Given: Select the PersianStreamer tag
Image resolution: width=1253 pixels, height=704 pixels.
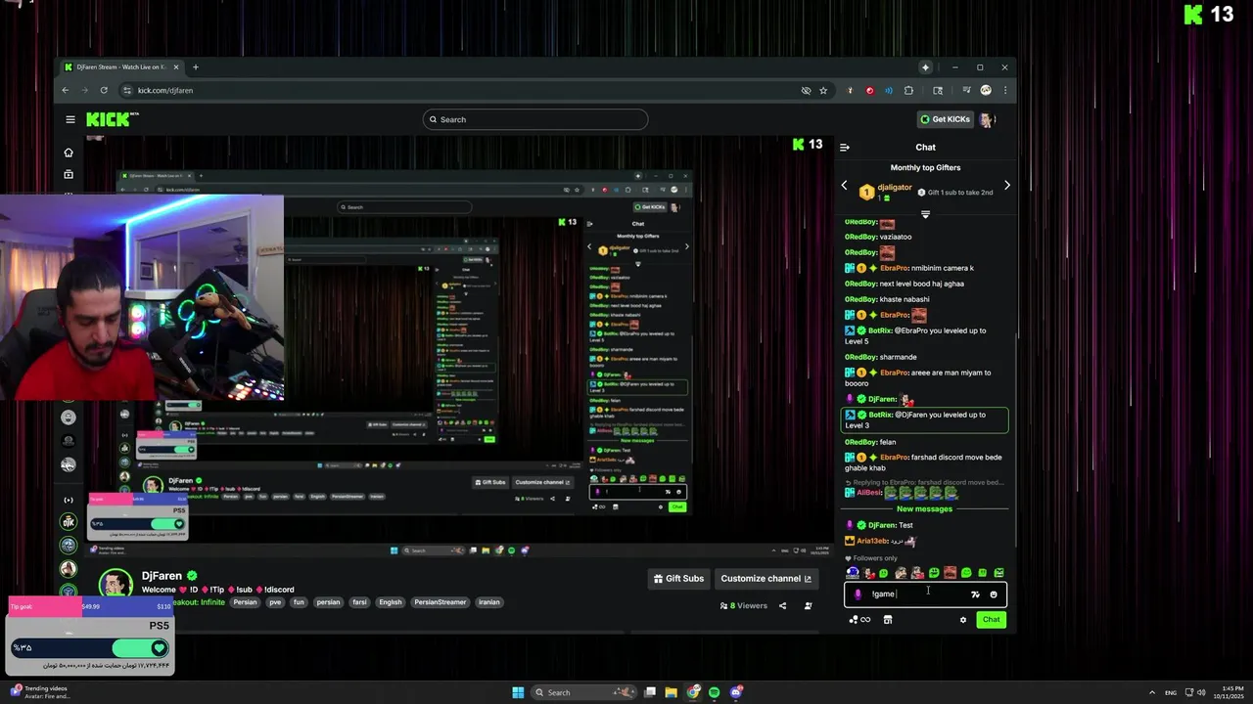Looking at the screenshot, I should [x=440, y=602].
